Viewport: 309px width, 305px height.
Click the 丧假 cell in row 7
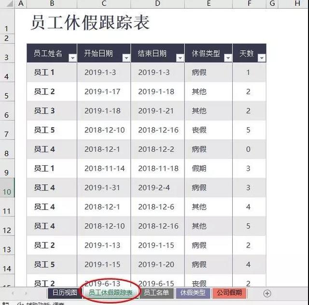[x=209, y=130]
